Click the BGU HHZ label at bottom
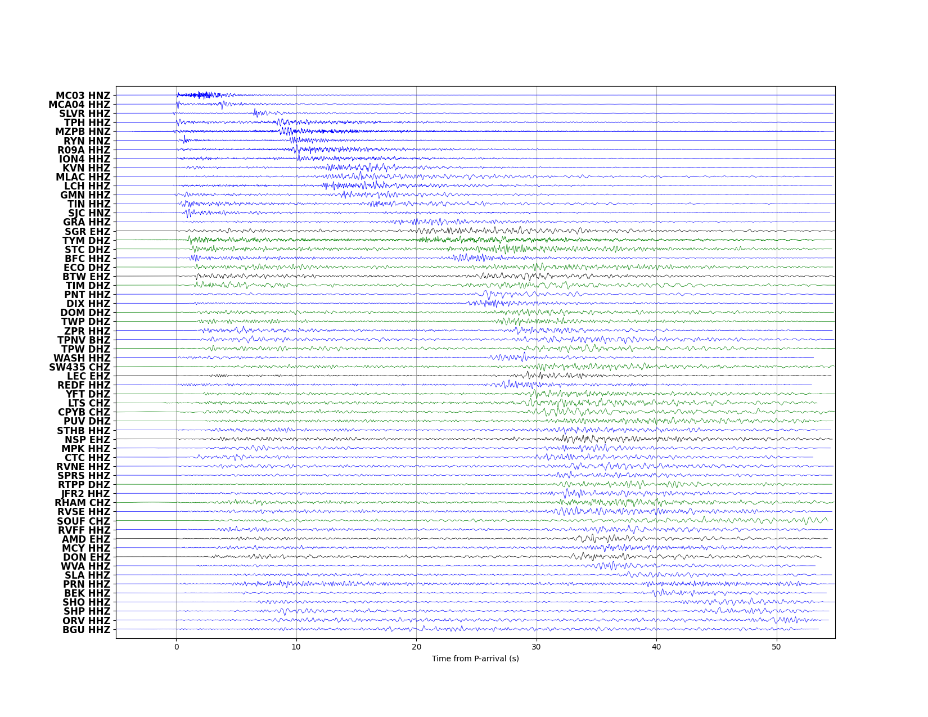This screenshot has width=928, height=717. (87, 630)
